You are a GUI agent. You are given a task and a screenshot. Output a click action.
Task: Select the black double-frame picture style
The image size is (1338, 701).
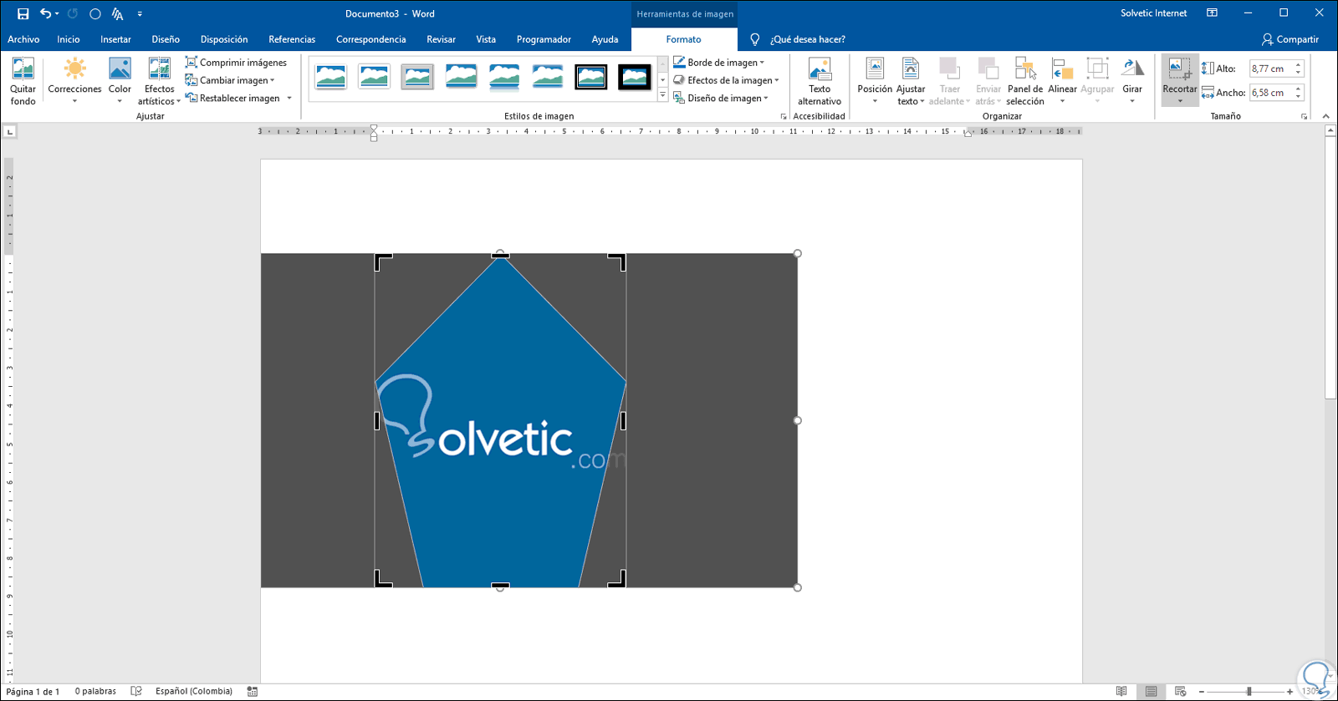(591, 77)
